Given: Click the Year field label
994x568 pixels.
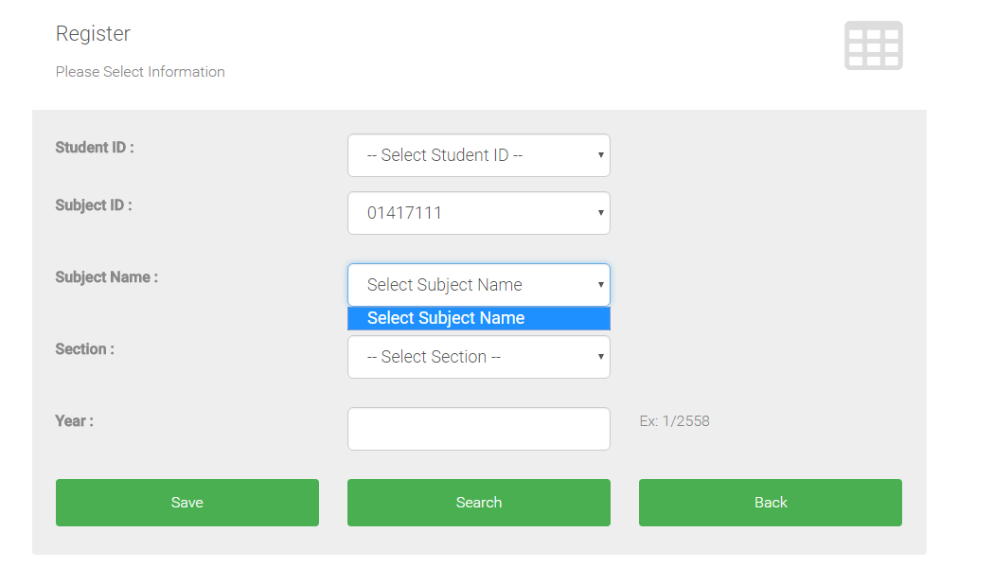Looking at the screenshot, I should 74,421.
